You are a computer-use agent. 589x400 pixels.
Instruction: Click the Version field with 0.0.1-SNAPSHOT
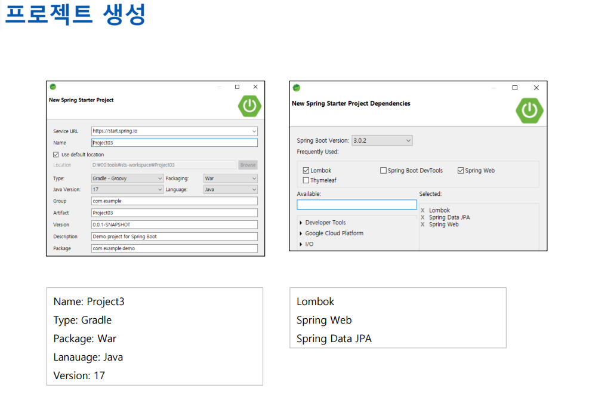174,225
